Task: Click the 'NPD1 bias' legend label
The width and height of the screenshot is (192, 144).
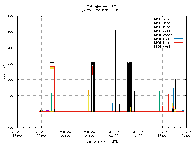Action: 162,43
